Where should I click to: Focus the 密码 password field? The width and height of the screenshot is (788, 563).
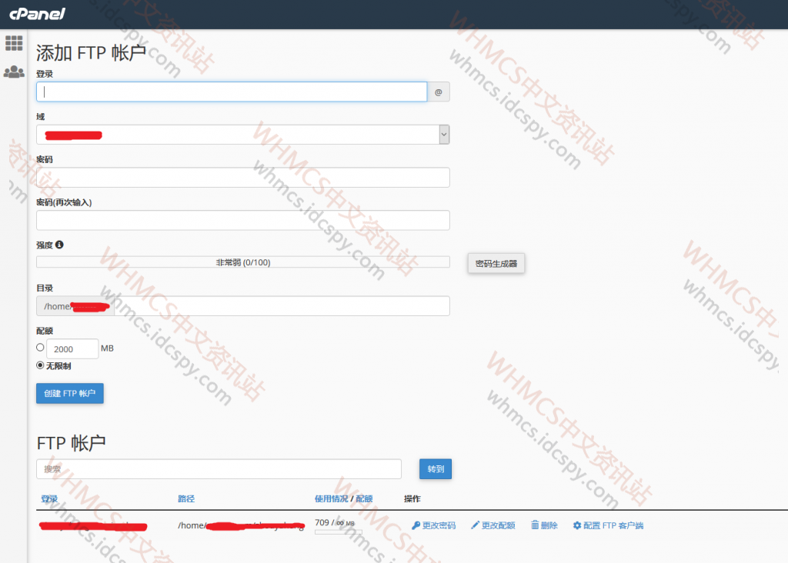point(242,178)
